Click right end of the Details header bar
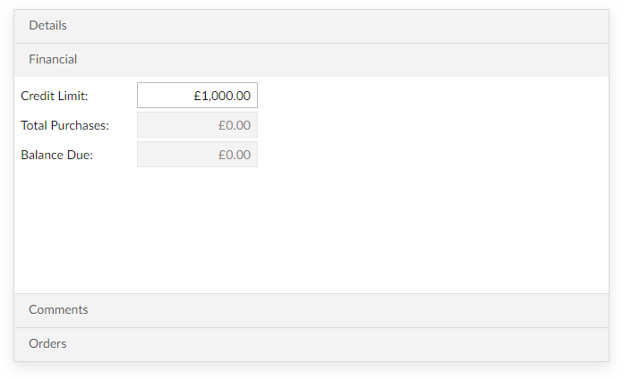 pos(588,26)
